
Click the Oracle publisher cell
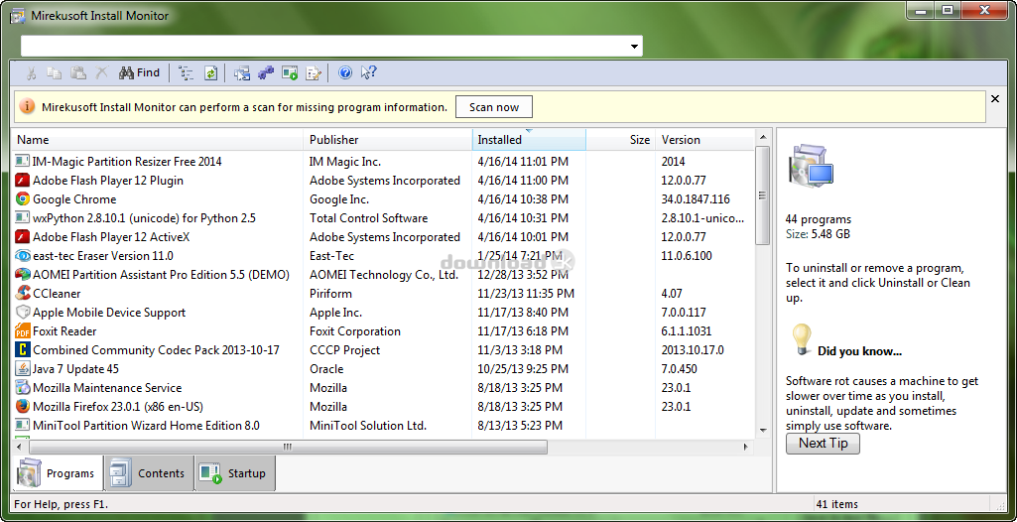pyautogui.click(x=326, y=369)
